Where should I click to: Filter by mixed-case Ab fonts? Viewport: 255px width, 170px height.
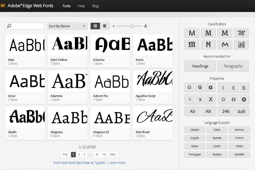(x=193, y=111)
